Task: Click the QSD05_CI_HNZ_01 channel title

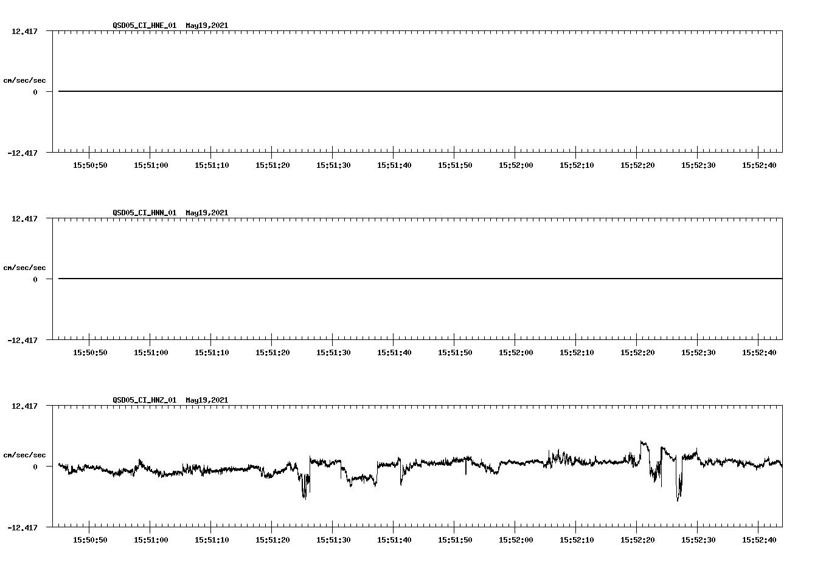Action: click(x=143, y=400)
